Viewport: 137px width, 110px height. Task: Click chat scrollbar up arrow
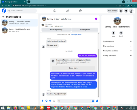point(98,34)
